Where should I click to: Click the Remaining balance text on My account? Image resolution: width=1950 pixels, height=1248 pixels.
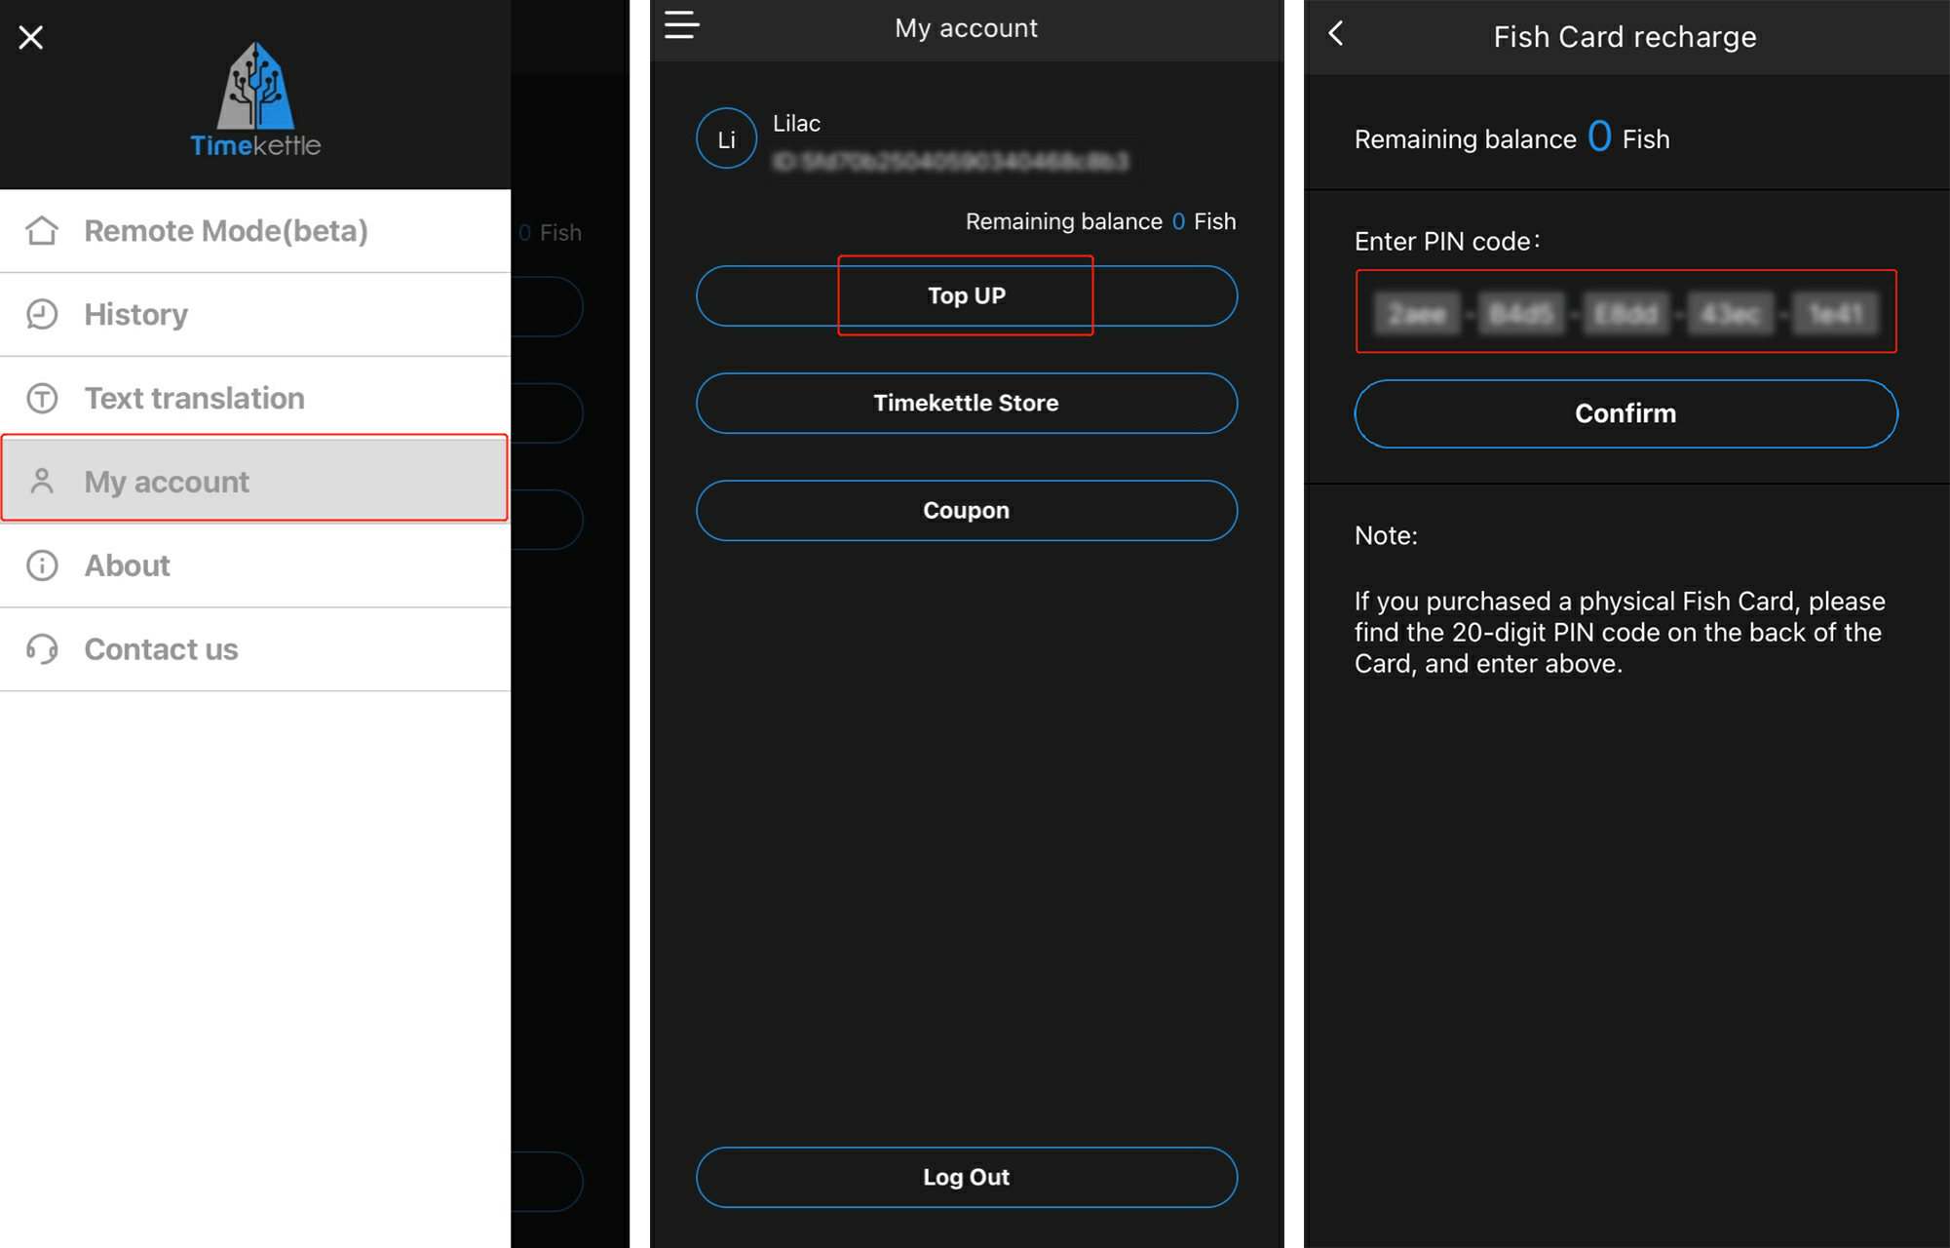1100,221
